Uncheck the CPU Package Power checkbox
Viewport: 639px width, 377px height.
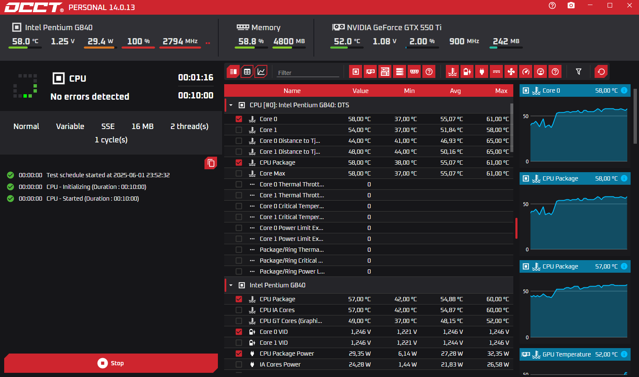tap(239, 354)
